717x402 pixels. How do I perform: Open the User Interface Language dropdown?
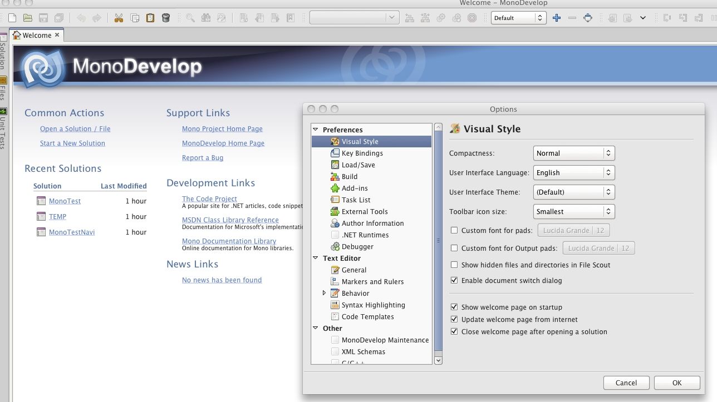tap(574, 172)
